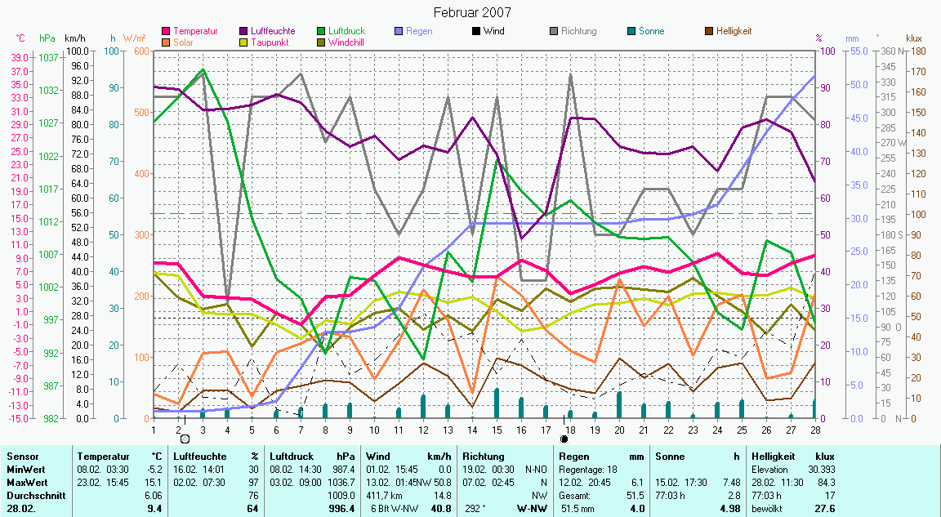The image size is (941, 517).
Task: Click the Richtung legend label
Action: (578, 31)
